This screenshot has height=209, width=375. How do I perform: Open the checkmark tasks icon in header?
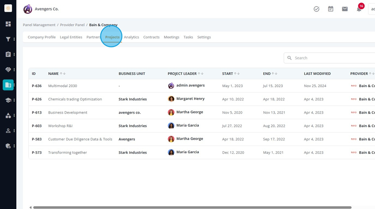pos(316,9)
